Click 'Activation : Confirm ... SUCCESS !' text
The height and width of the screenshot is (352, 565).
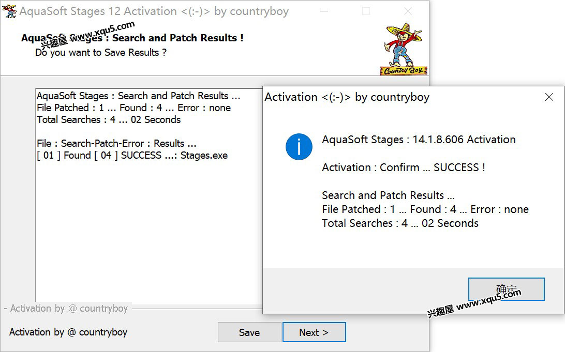click(404, 167)
